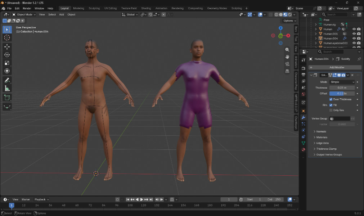This screenshot has width=364, height=216.
Task: Click the Z axis on navigation gizmo
Action: [x=281, y=28]
